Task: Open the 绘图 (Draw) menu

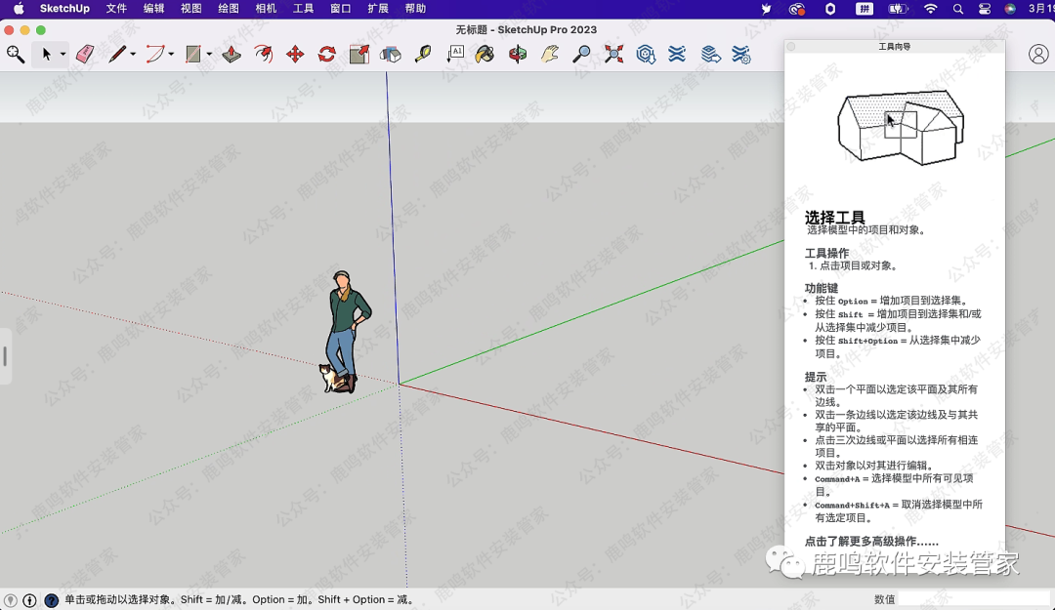Action: pos(229,9)
